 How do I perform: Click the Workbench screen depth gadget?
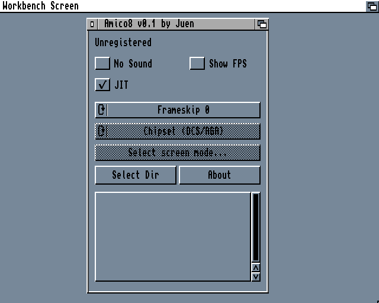(x=372, y=6)
